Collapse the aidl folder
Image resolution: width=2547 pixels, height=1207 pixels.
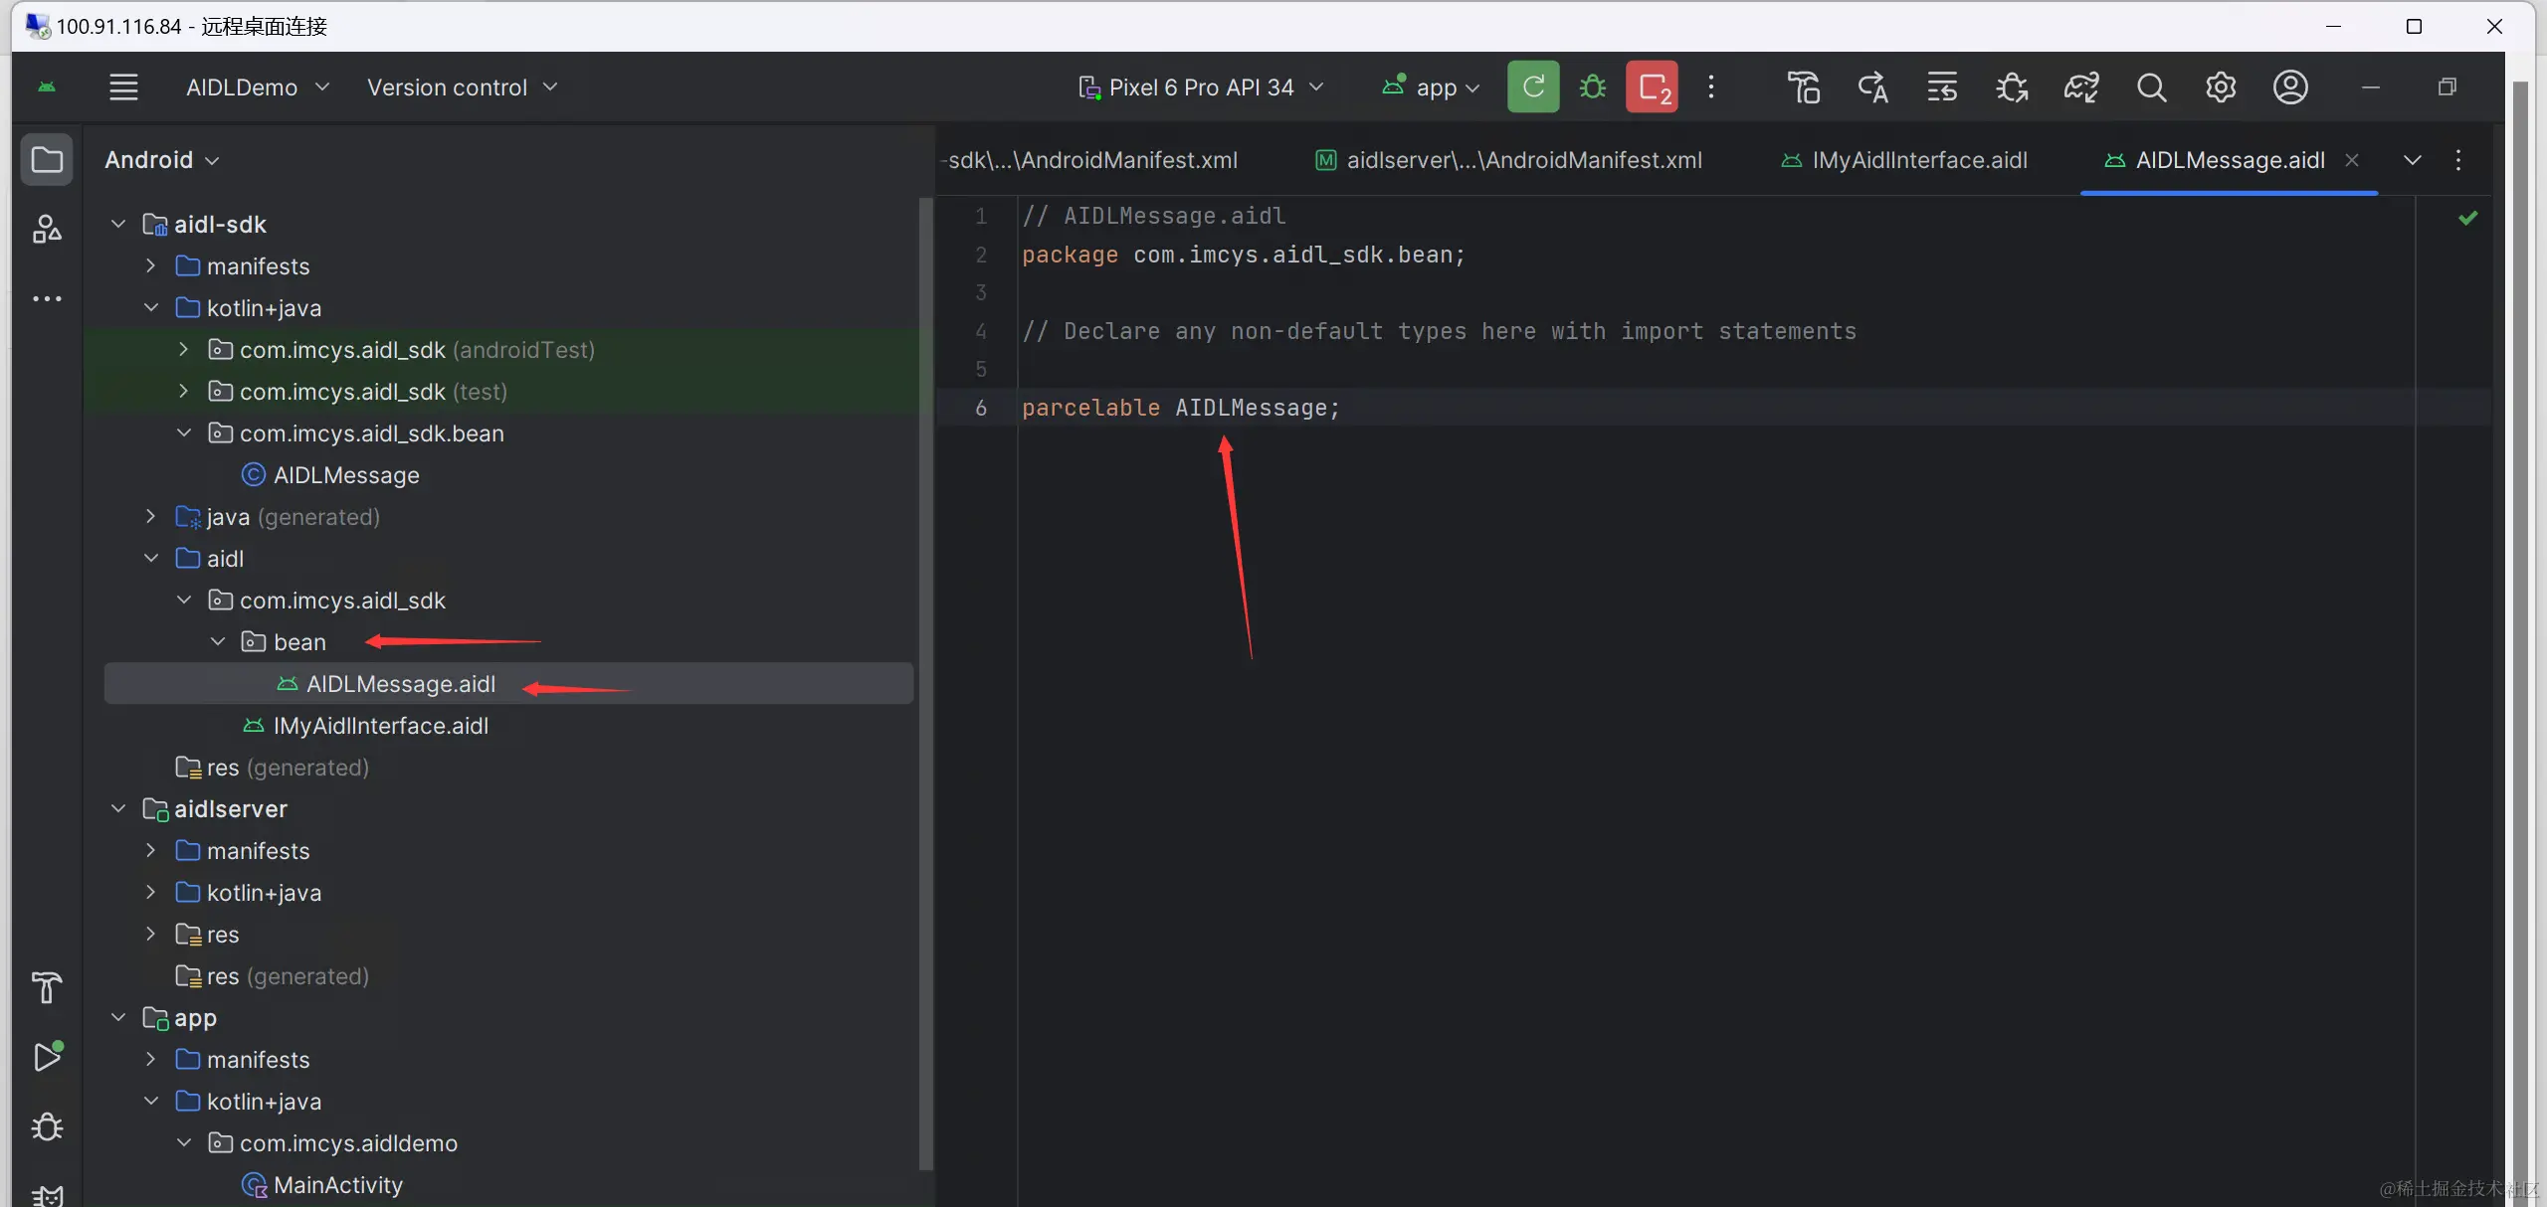[150, 558]
